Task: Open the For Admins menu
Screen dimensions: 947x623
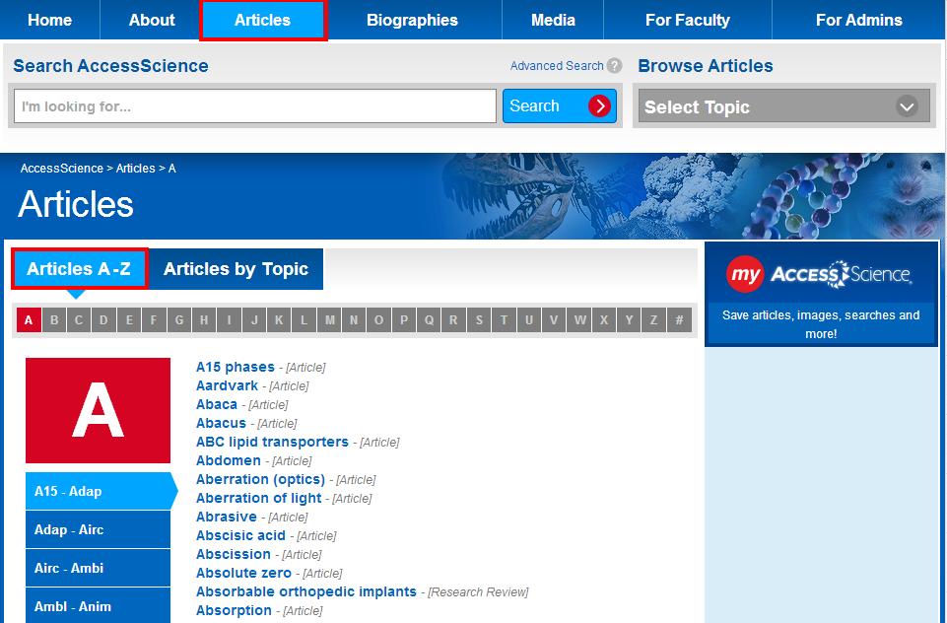Action: [x=859, y=20]
